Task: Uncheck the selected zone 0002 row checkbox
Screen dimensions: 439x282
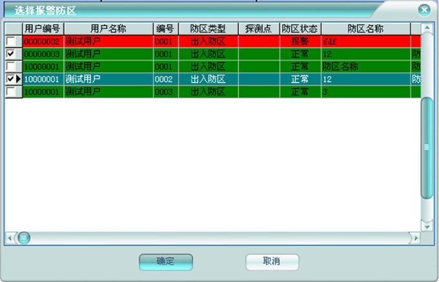Action: tap(10, 79)
